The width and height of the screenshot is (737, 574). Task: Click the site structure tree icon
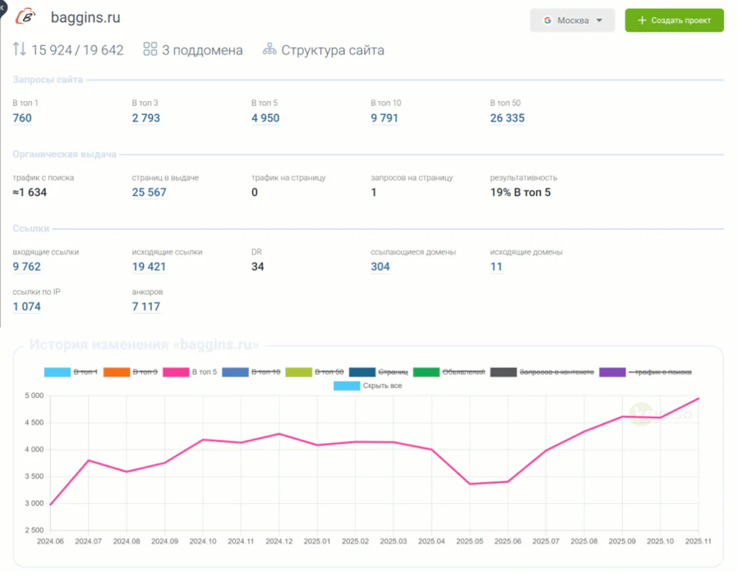point(269,49)
